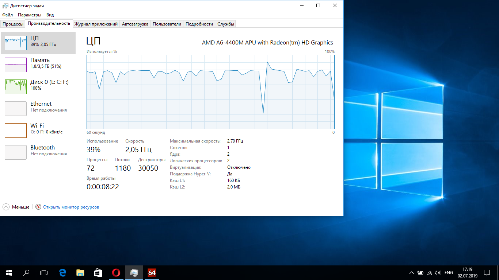This screenshot has width=499, height=280.
Task: Maximize the Диспетчер задач window
Action: tap(318, 5)
